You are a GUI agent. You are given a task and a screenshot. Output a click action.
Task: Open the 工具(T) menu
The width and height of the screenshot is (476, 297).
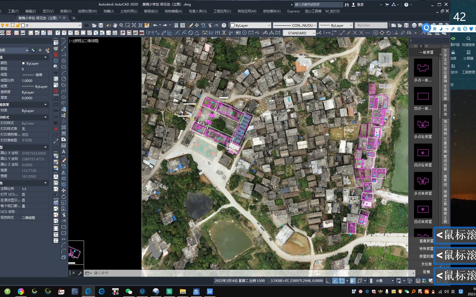13,11
